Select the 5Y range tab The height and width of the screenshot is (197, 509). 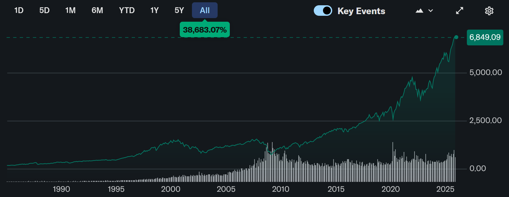click(179, 11)
